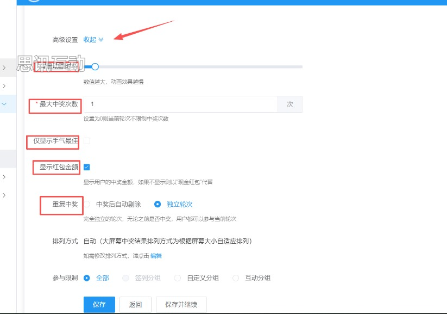Click the 返回 button
The image size is (447, 314).
click(135, 305)
